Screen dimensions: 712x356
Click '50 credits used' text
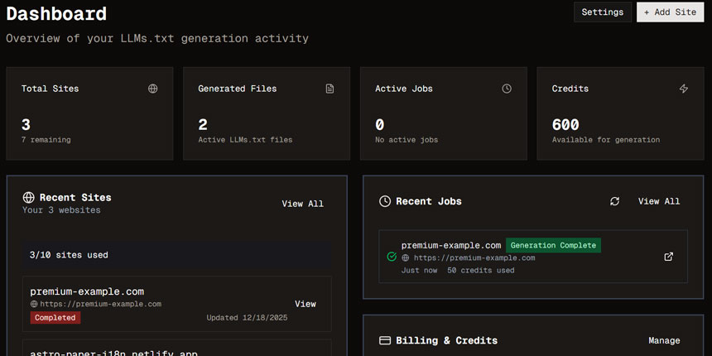click(481, 271)
